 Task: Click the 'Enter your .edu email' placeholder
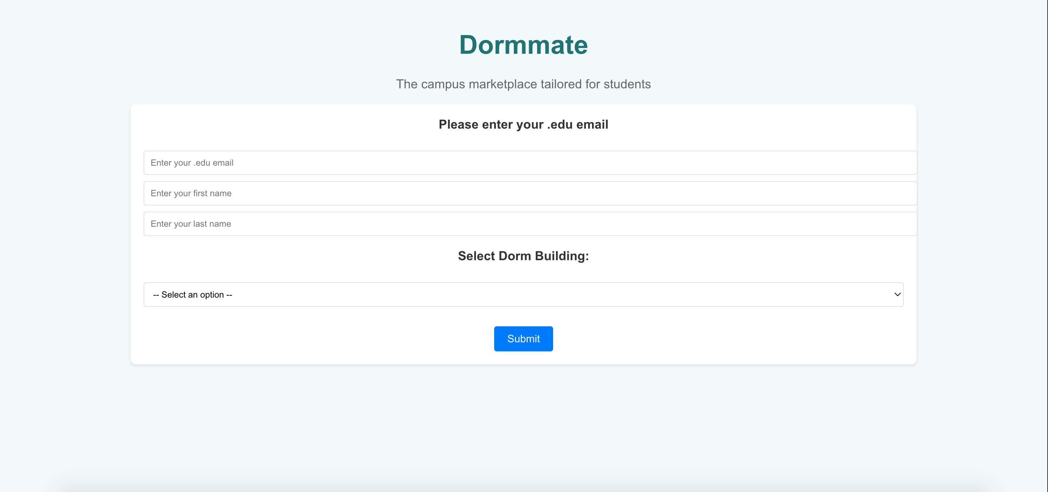pos(192,163)
